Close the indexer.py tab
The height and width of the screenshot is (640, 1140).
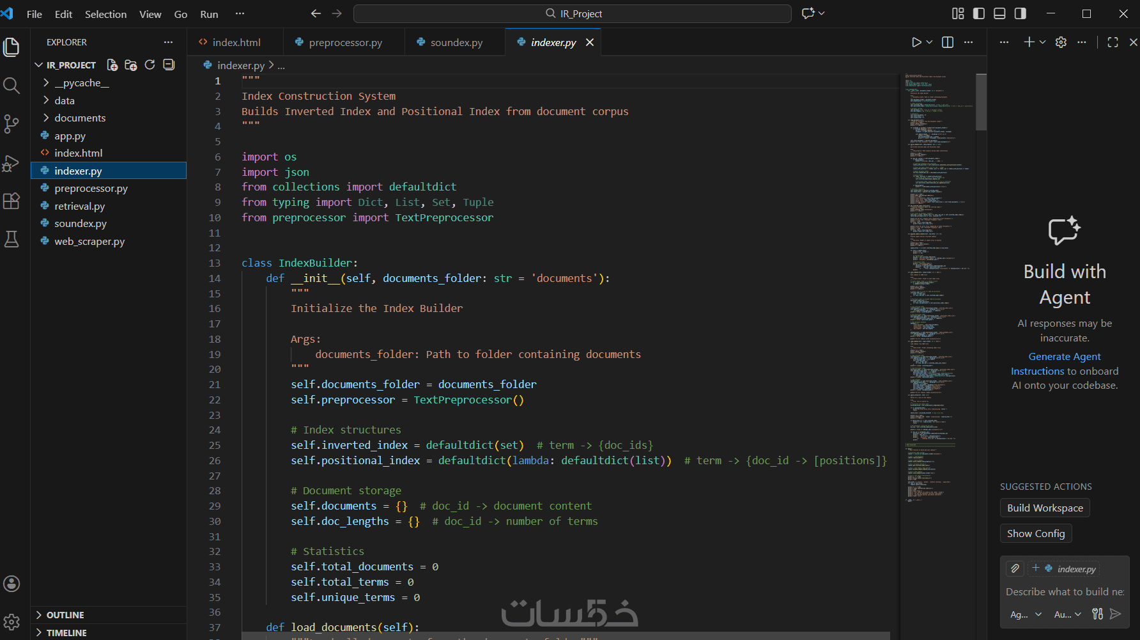pyautogui.click(x=590, y=42)
